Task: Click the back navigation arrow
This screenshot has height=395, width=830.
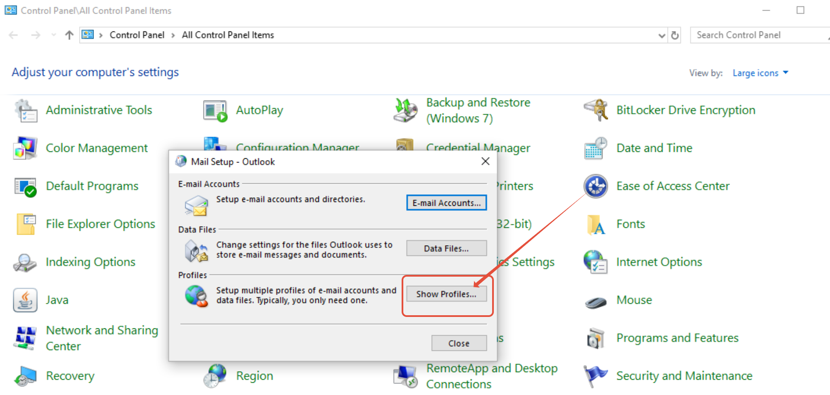Action: [14, 35]
